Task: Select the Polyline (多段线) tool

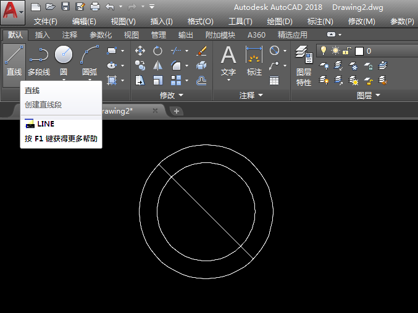Action: pos(39,61)
